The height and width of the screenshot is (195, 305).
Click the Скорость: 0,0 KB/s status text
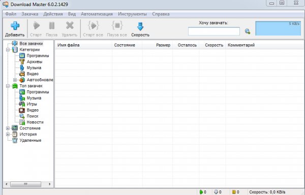click(x=267, y=192)
